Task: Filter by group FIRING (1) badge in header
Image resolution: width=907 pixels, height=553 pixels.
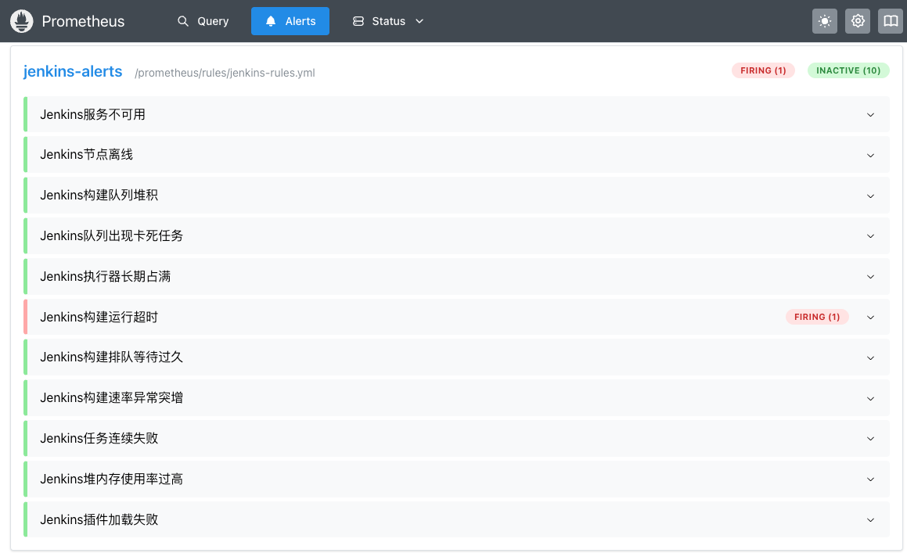Action: tap(763, 70)
